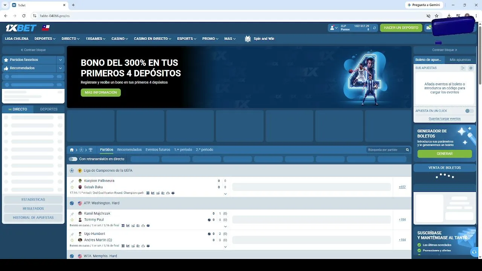Screen dimensions: 482x271
Task: Select the 1.er periodo tab
Action: (183, 150)
